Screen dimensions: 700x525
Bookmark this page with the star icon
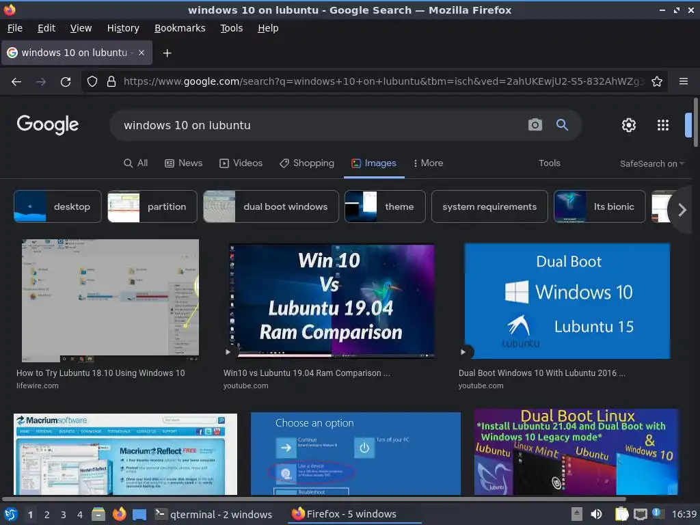coord(657,82)
